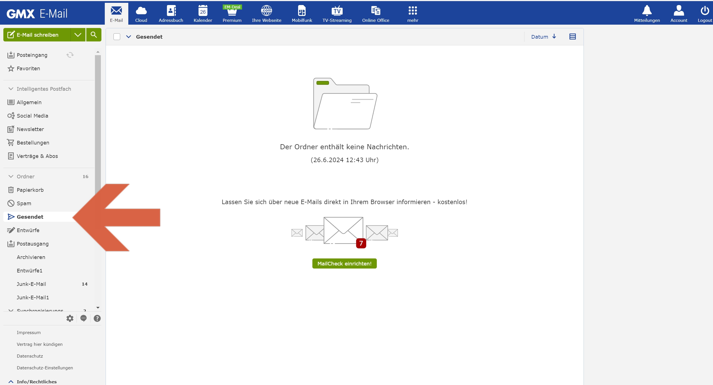Viewport: 713px width, 385px height.
Task: Click MailCheck einrichten! button
Action: point(344,263)
